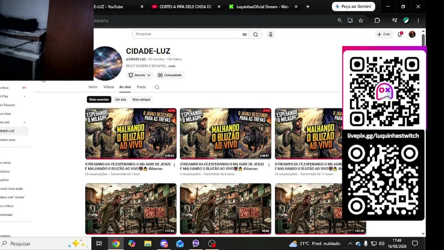This screenshot has height=250, width=444.
Task: Open the taskbar clock showing 17:49
Action: (x=397, y=243)
